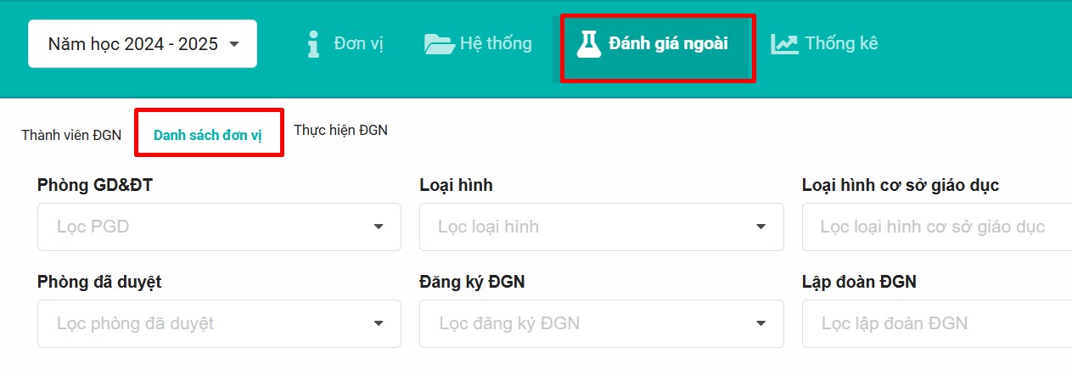Click the folder icon for Hệ thống

click(x=439, y=44)
